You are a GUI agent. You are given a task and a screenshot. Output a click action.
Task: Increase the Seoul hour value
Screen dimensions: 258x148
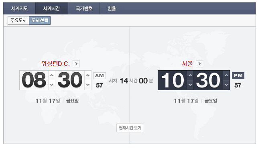tap(190, 75)
